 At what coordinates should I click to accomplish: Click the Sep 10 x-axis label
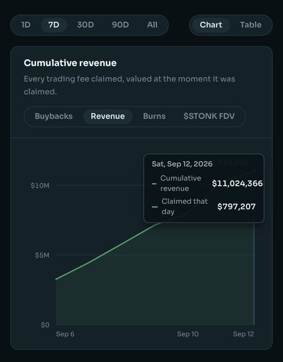188,334
